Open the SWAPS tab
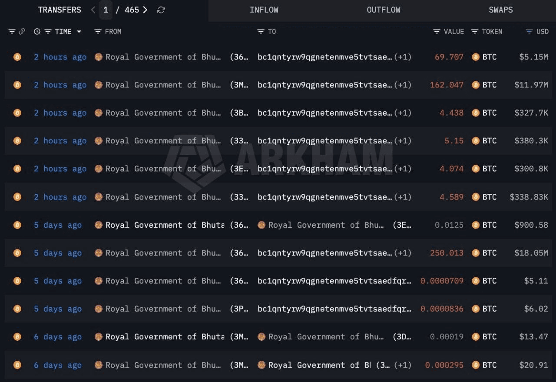The width and height of the screenshot is (556, 382). pyautogui.click(x=500, y=10)
